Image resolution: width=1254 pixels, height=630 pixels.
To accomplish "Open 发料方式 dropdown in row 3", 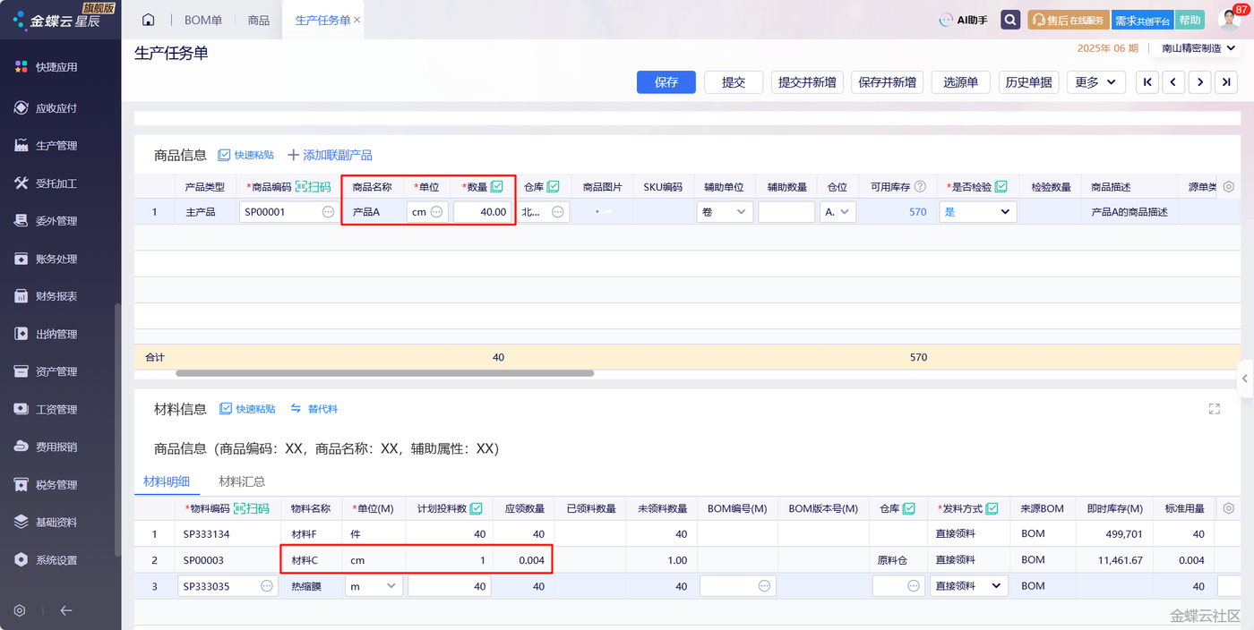I will tap(969, 586).
